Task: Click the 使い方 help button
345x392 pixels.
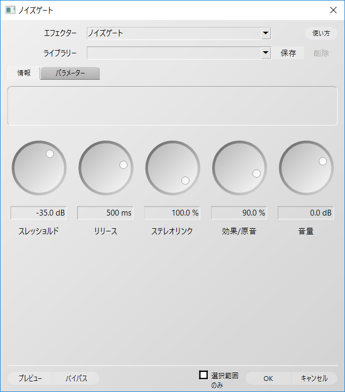Action: (x=321, y=33)
